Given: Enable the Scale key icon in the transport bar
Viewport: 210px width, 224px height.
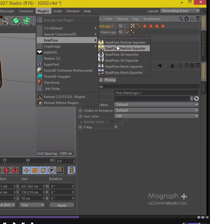Looking at the screenshot, I should (x=35, y=170).
